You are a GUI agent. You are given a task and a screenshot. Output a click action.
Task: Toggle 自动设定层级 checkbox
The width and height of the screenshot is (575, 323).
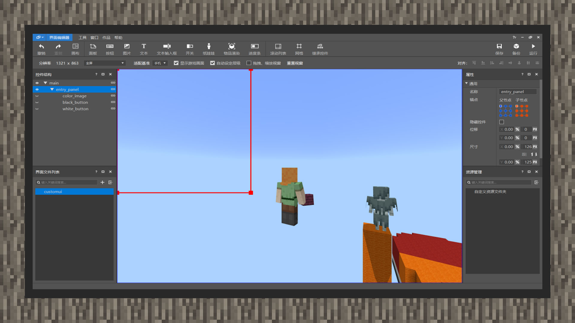pos(212,63)
